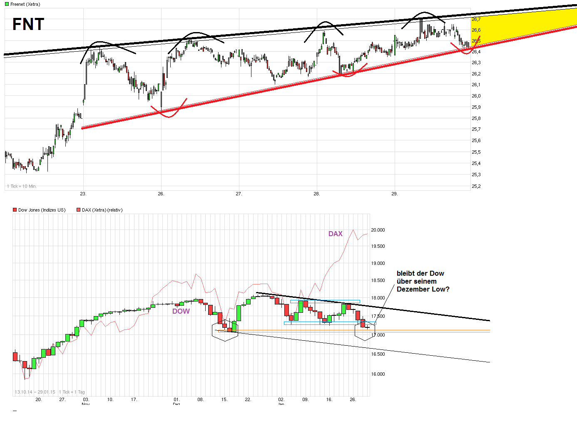Click the 25,9 price axis label
Image resolution: width=577 pixels, height=424 pixels.
point(476,107)
